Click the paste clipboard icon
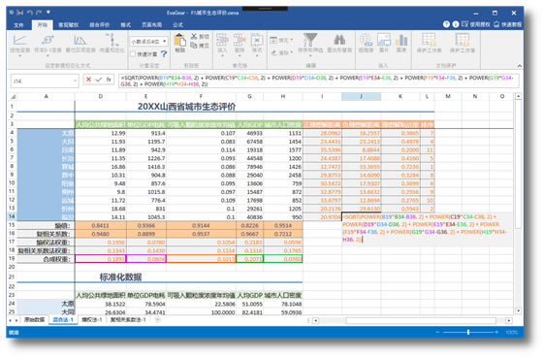Image resolution: width=543 pixels, height=357 pixels. (x=179, y=40)
